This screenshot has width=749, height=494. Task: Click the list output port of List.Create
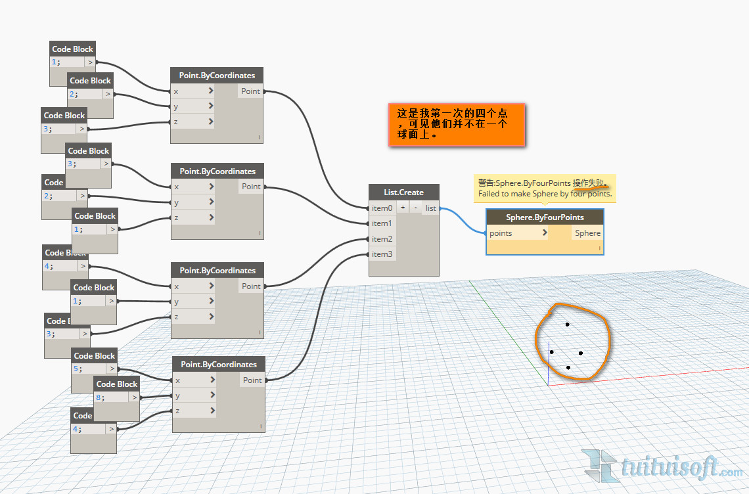click(x=431, y=208)
